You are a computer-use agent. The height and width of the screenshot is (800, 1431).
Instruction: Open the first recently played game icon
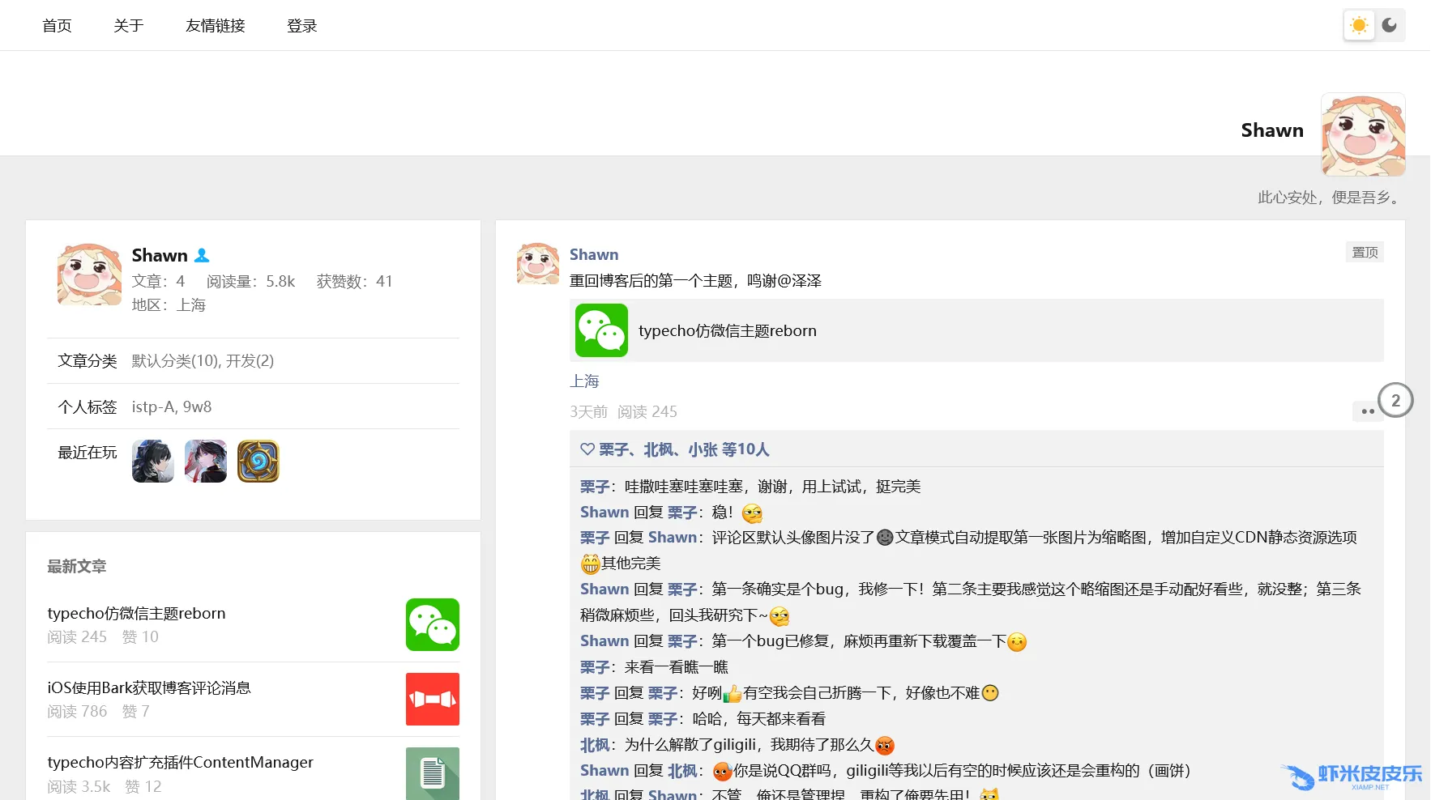(153, 462)
